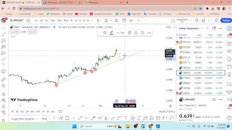Open more options in floating drawing toolbar
Screen dimensions: 232x130
pos(149,33)
